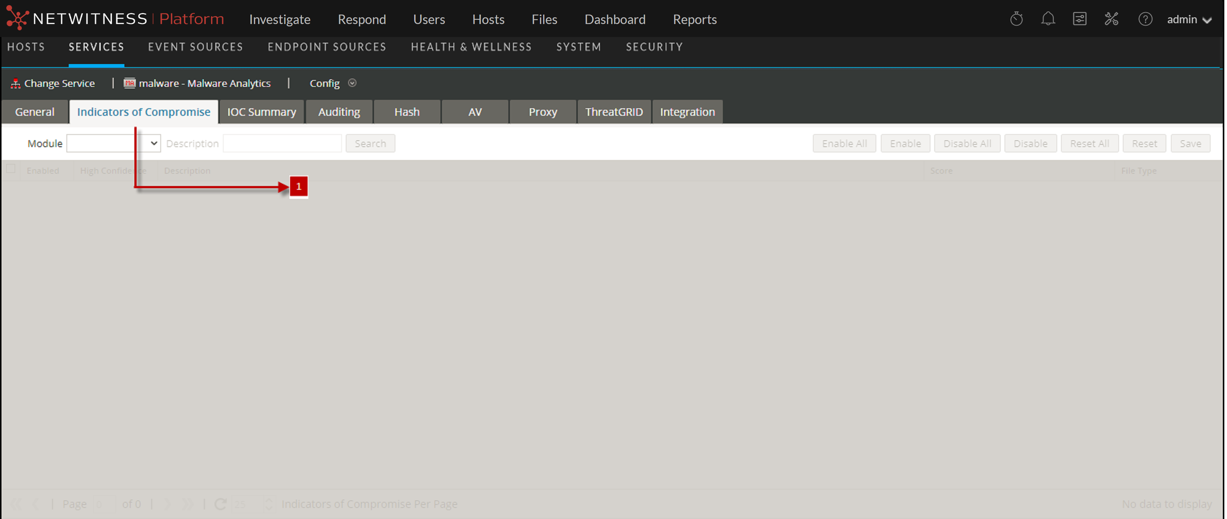The height and width of the screenshot is (519, 1227).
Task: Open the help question mark icon
Action: pyautogui.click(x=1145, y=19)
